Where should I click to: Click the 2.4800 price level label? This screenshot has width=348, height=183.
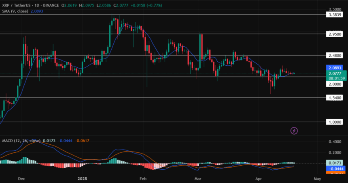click(335, 55)
